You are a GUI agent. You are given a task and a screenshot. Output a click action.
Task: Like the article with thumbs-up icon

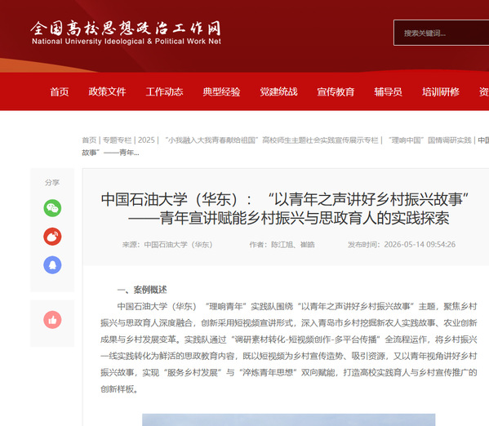[52, 320]
